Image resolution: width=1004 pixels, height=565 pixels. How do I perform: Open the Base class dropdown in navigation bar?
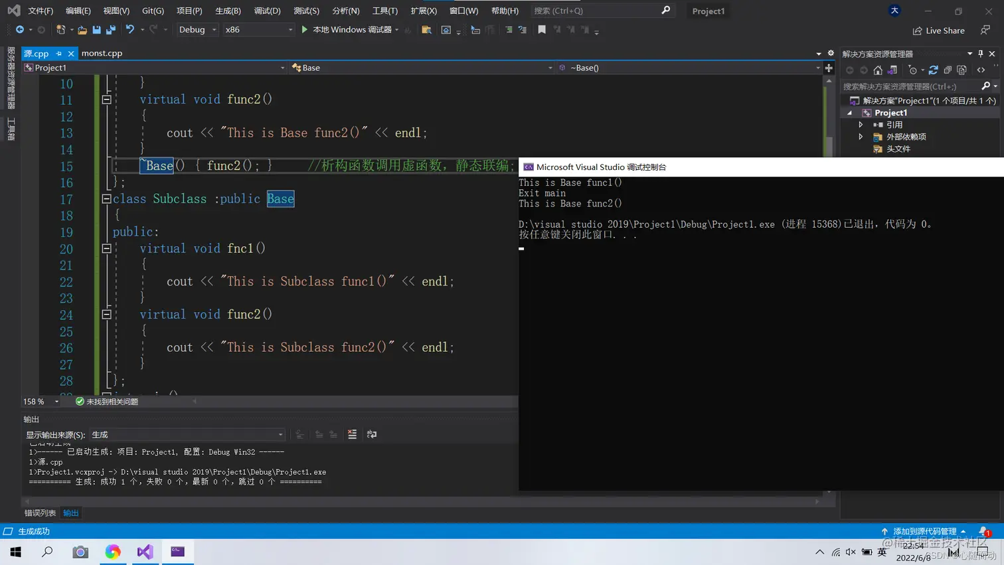click(x=422, y=68)
